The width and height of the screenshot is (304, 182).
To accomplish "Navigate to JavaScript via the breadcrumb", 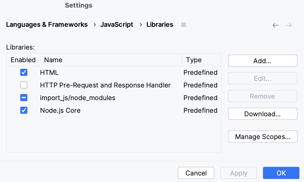I will point(117,24).
